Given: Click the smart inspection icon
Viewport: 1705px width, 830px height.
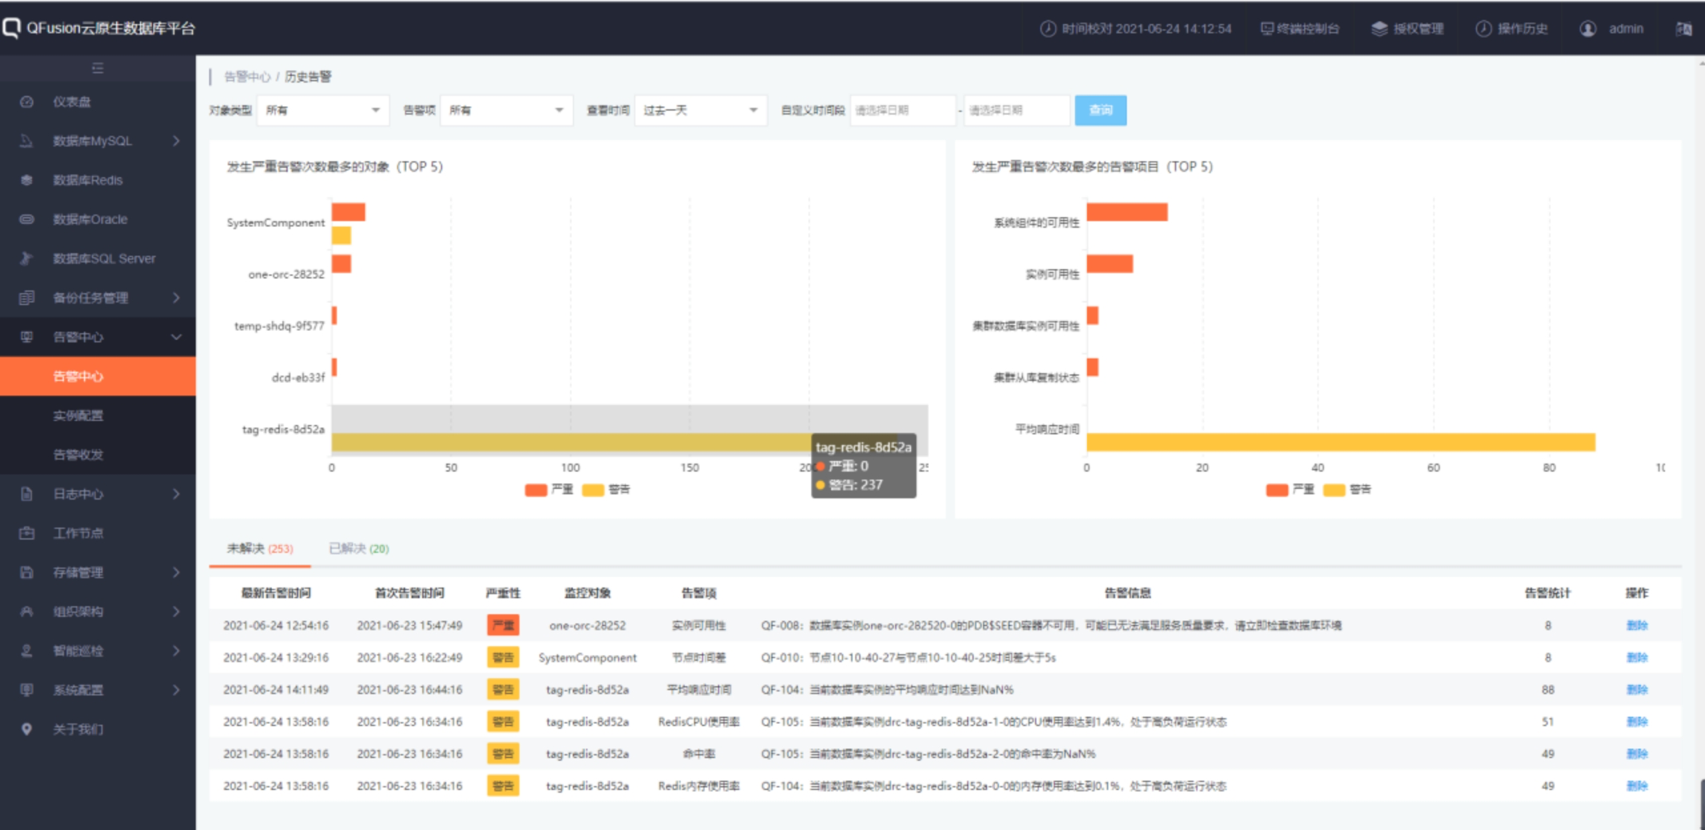Looking at the screenshot, I should coord(27,651).
